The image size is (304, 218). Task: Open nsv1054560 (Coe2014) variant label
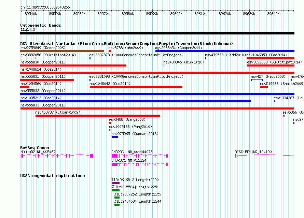[41, 84]
